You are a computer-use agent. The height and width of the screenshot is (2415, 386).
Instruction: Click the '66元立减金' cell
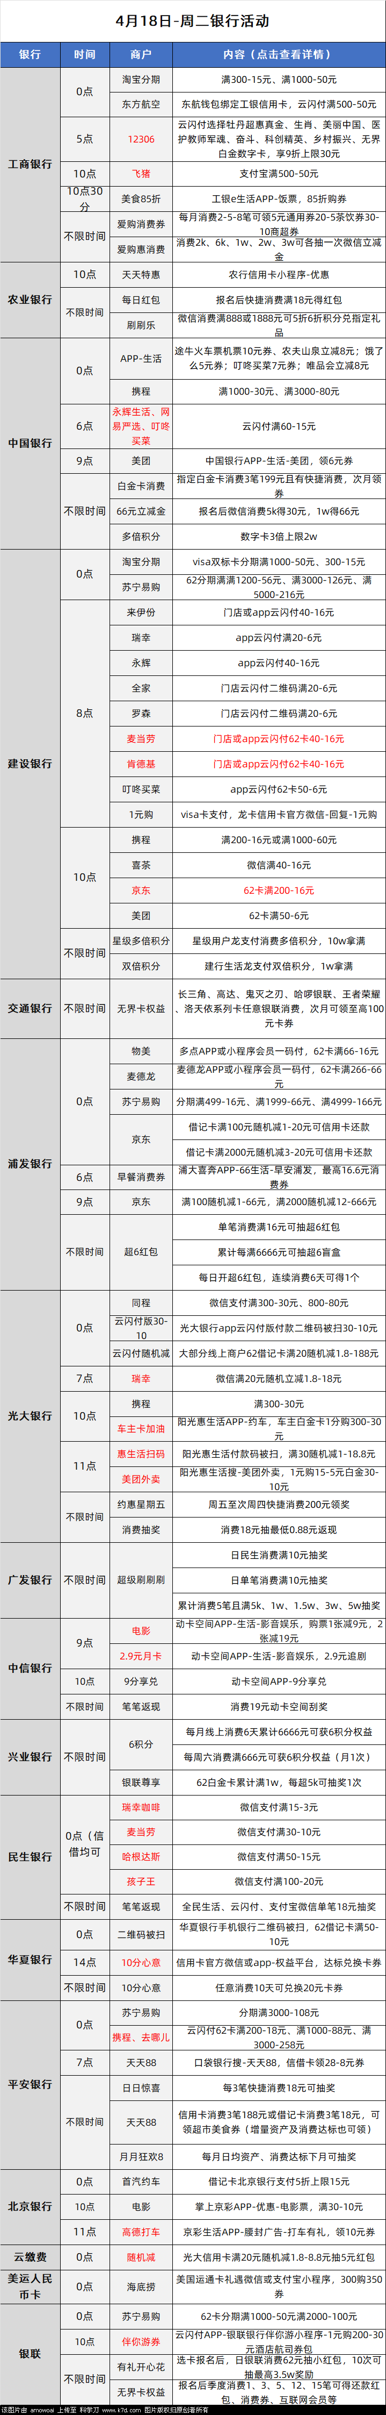[x=141, y=511]
